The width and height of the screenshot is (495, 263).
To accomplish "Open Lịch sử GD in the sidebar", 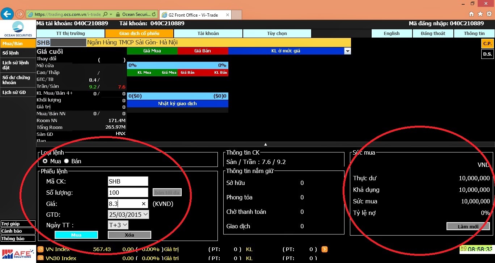I will coord(18,92).
